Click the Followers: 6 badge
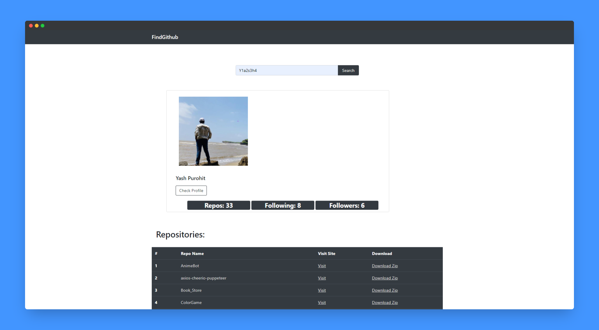The image size is (599, 330). (347, 205)
